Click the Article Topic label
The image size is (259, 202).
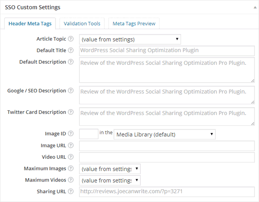[51, 39]
